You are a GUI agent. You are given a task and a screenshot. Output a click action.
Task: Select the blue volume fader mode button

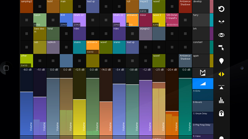pyautogui.click(x=203, y=83)
